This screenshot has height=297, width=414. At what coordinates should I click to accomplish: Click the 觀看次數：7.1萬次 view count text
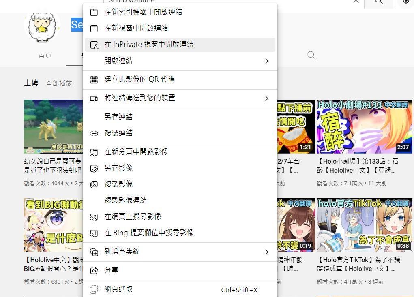pyautogui.click(x=339, y=183)
